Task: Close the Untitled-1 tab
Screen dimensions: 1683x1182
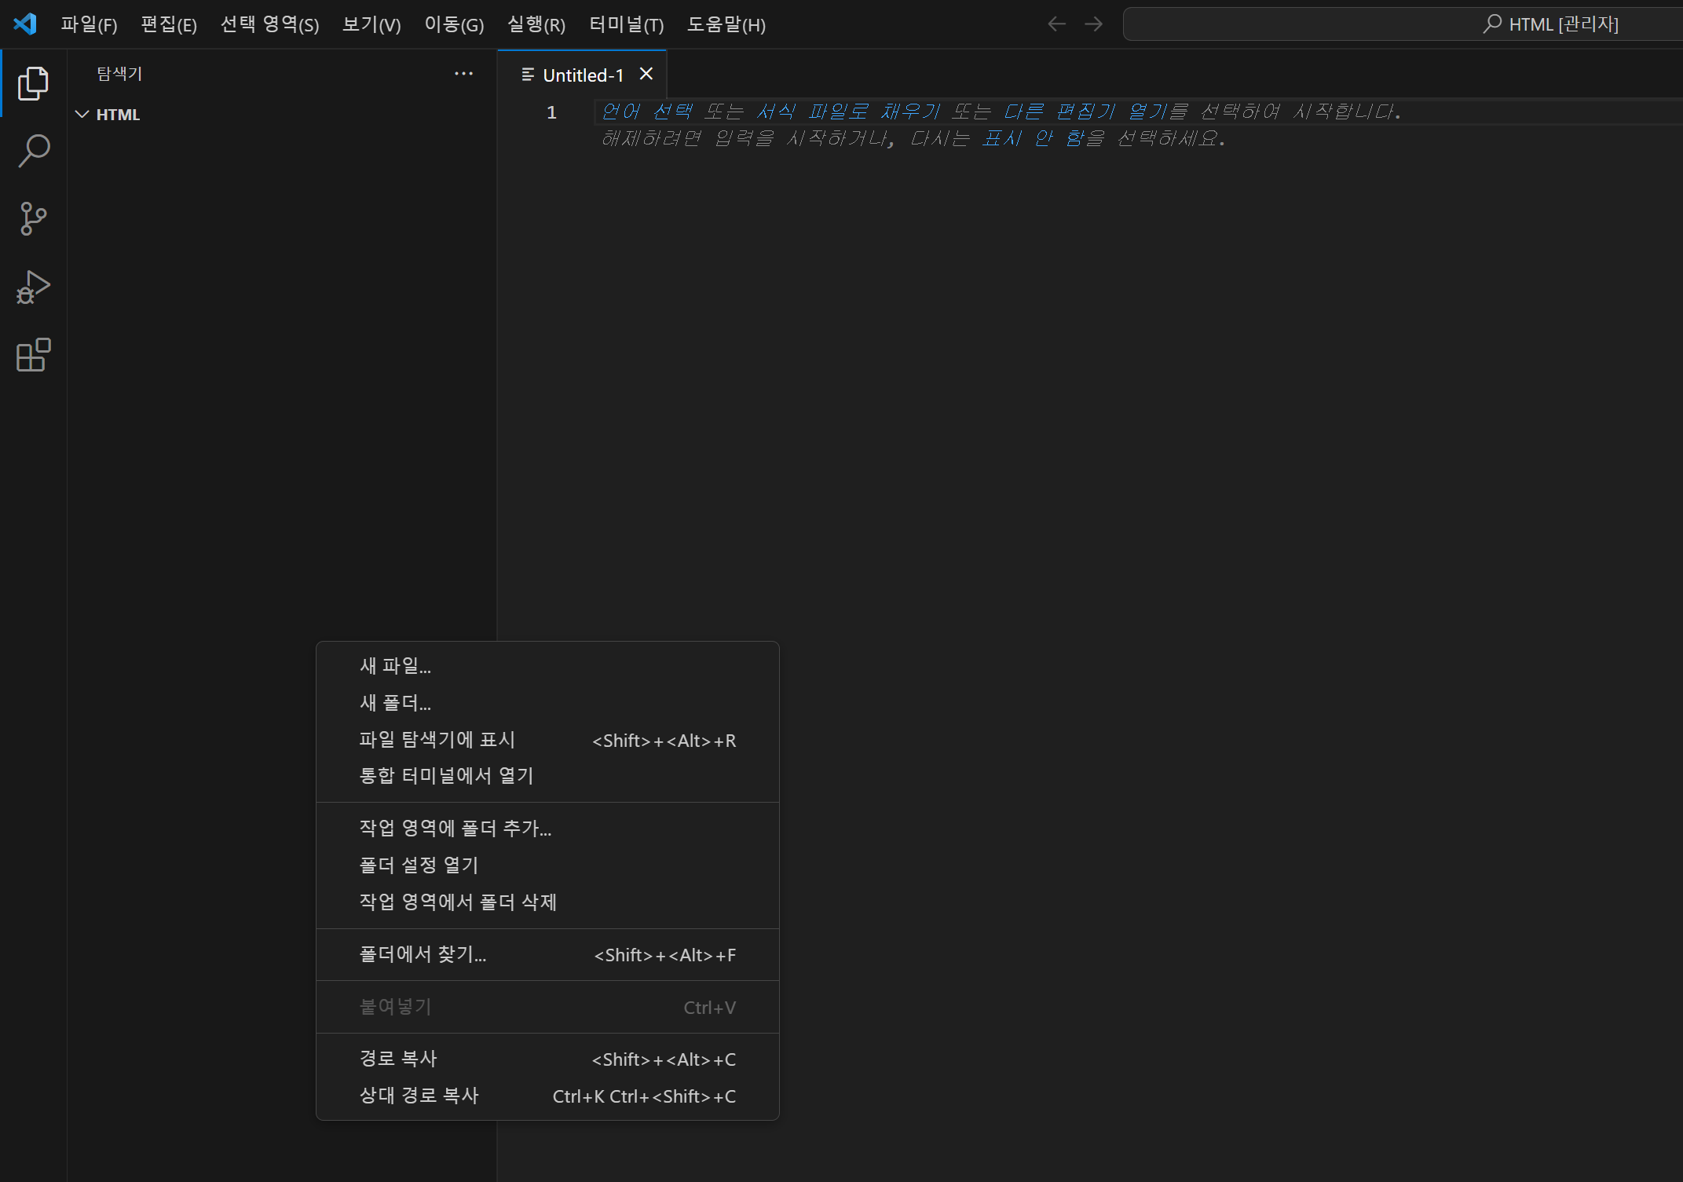Action: (646, 74)
